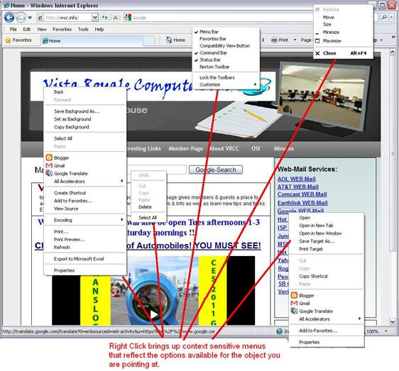Viewport: 399px width, 371px height.
Task: Choose View Source from context menu
Action: (66, 209)
